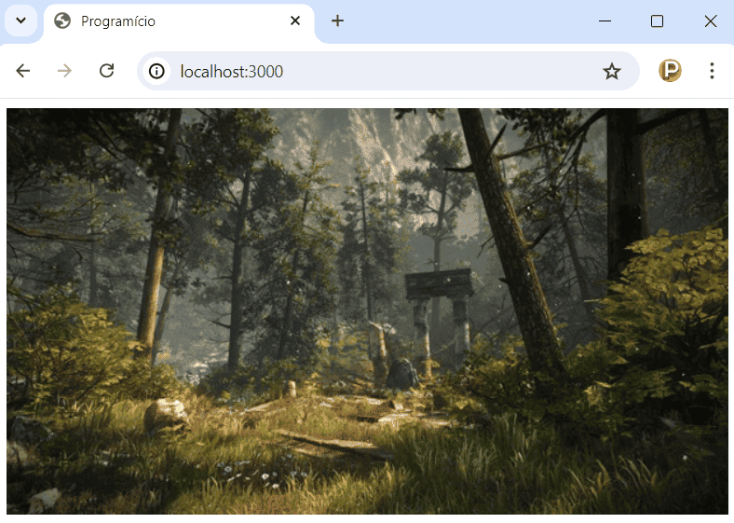Screen dimensions: 734x523
Task: Maximize the browser window
Action: pos(658,21)
